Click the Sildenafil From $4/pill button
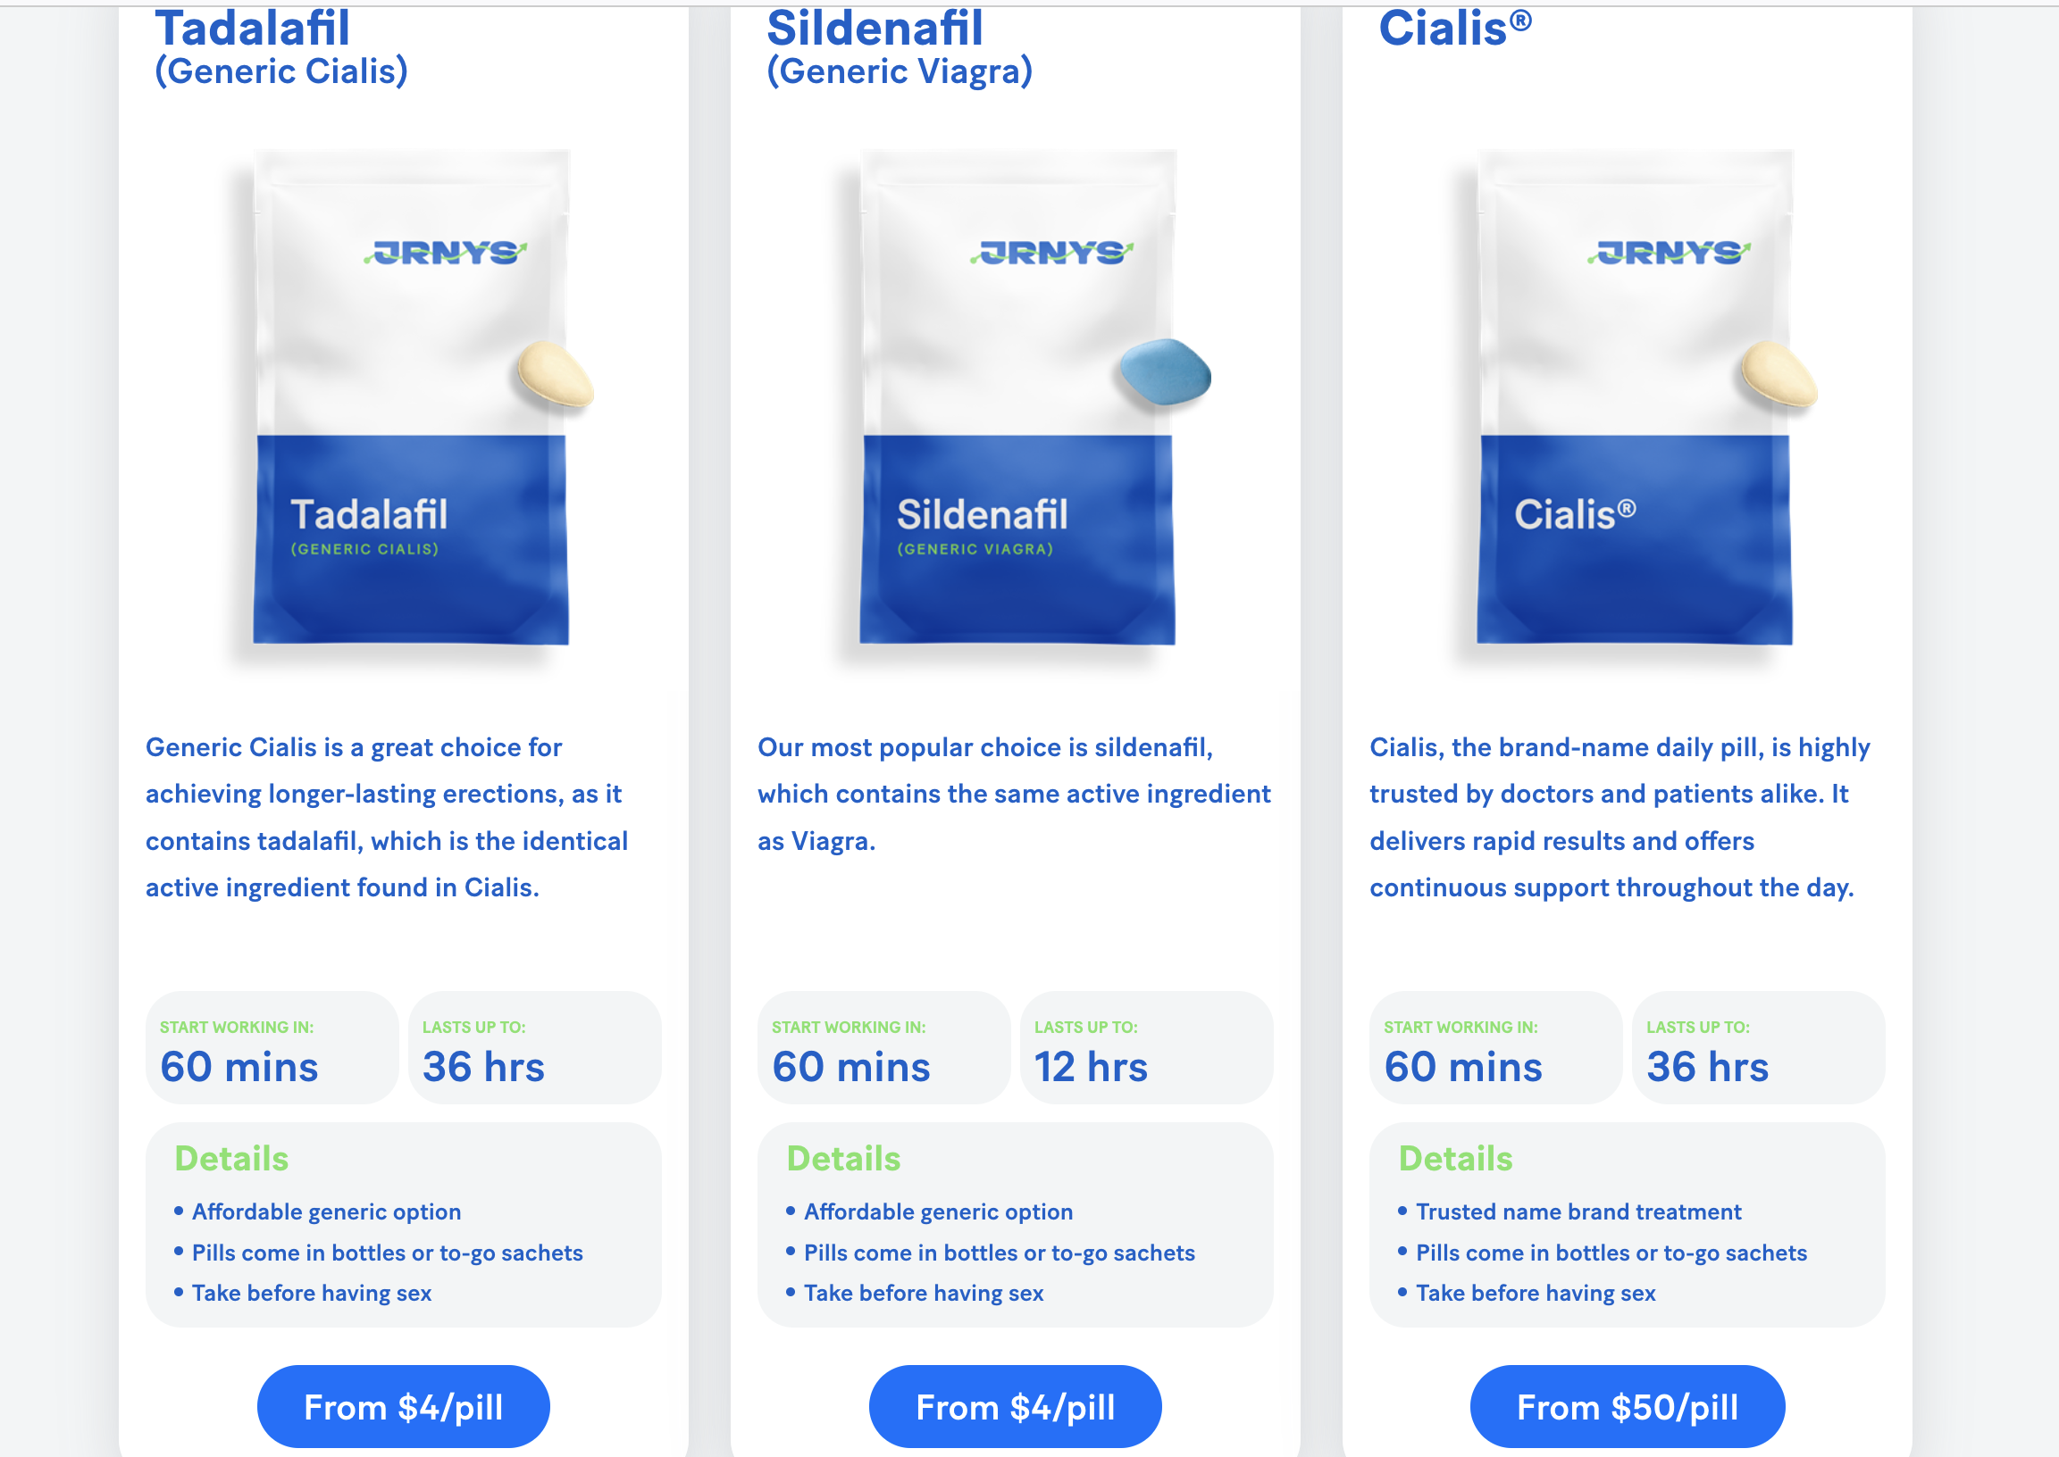This screenshot has height=1457, width=2059. [x=1014, y=1406]
